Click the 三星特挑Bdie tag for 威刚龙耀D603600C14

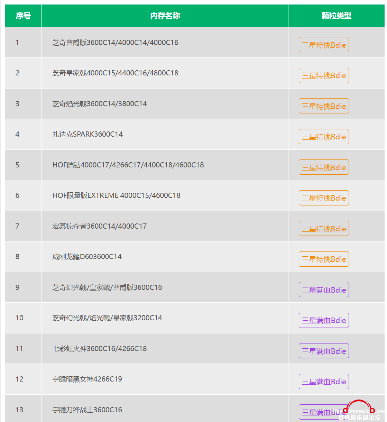[324, 259]
